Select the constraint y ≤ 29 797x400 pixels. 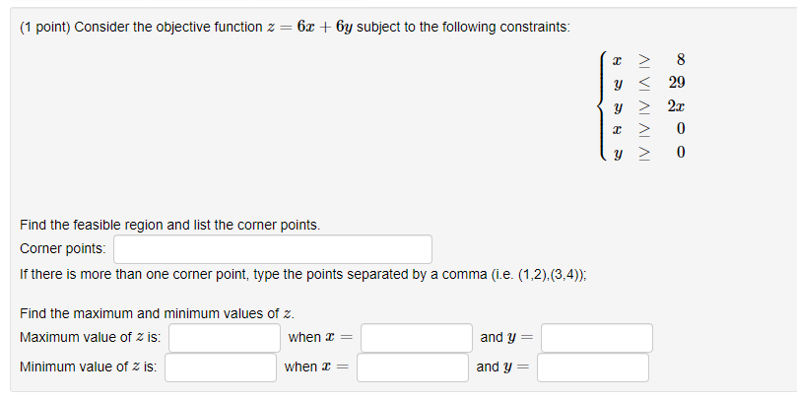tap(648, 83)
